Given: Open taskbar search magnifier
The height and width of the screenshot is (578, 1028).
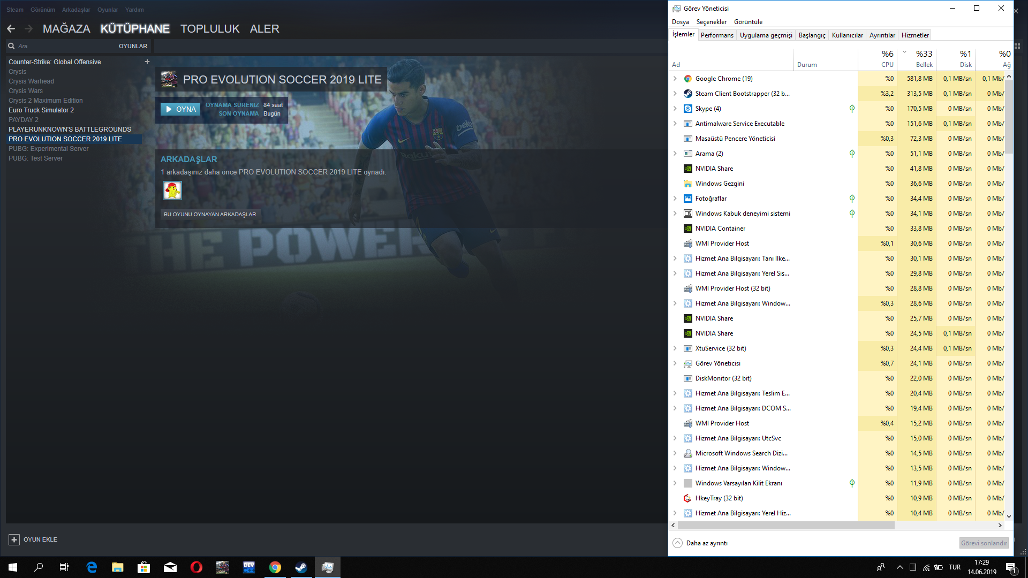Looking at the screenshot, I should [39, 567].
